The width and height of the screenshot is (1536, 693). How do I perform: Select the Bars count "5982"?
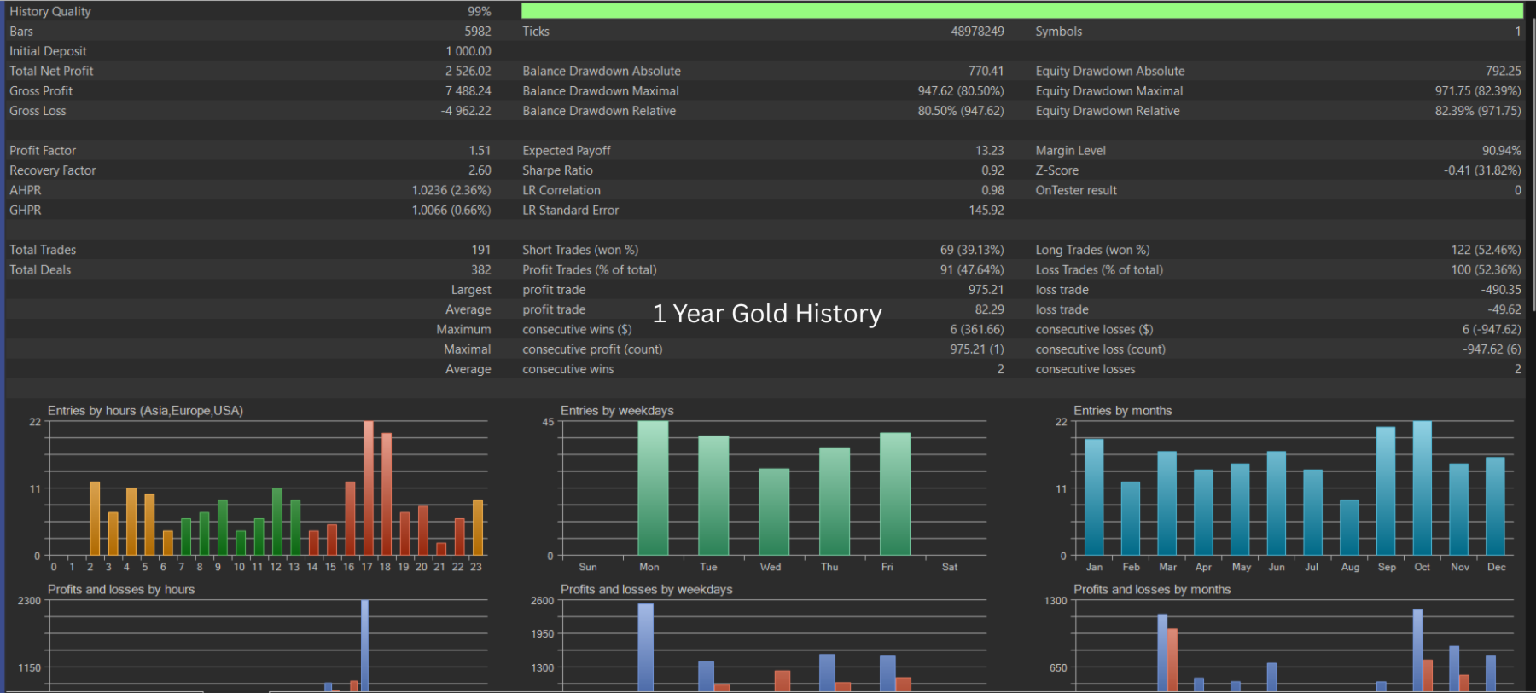coord(477,32)
